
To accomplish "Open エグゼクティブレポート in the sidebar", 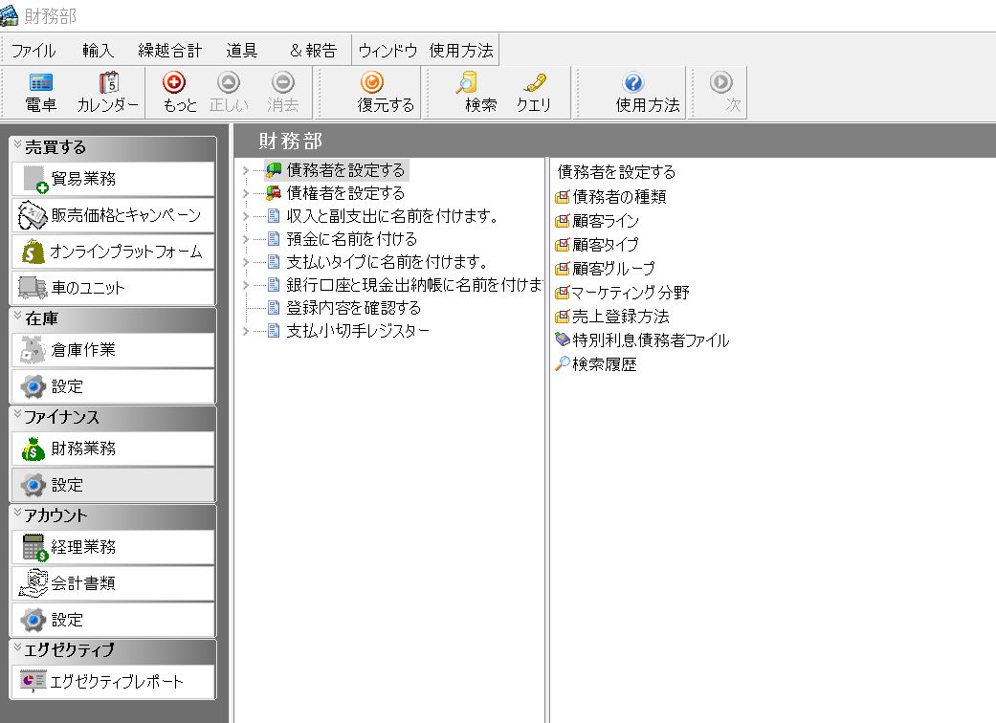I will click(x=113, y=682).
